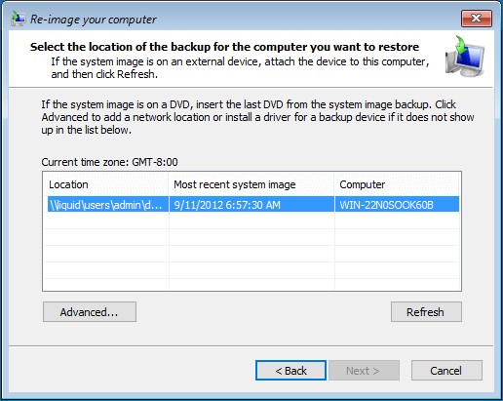Click the bold Select the location heading
503x401 pixels.
[x=224, y=47]
